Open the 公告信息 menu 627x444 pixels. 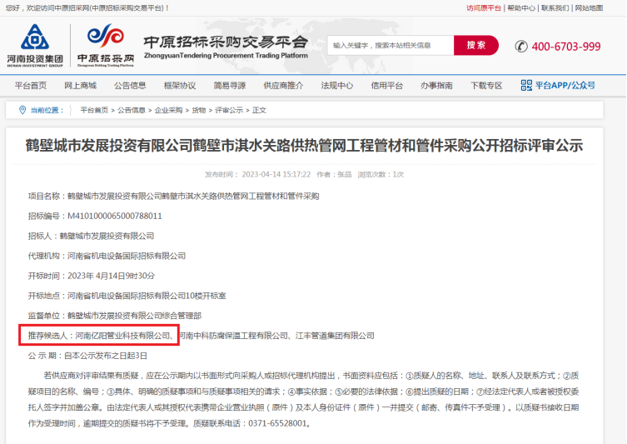click(130, 86)
